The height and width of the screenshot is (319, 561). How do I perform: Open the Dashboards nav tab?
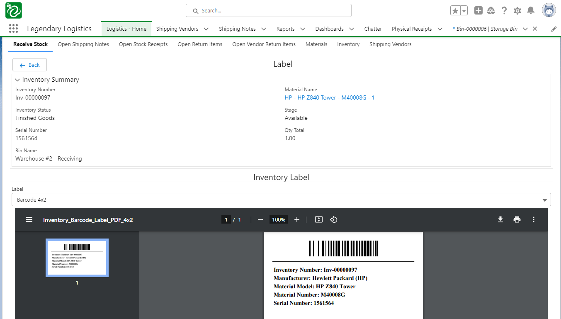329,29
